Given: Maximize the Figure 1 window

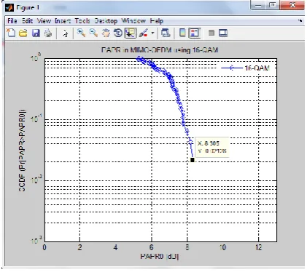Looking at the screenshot, I should coord(273,5).
